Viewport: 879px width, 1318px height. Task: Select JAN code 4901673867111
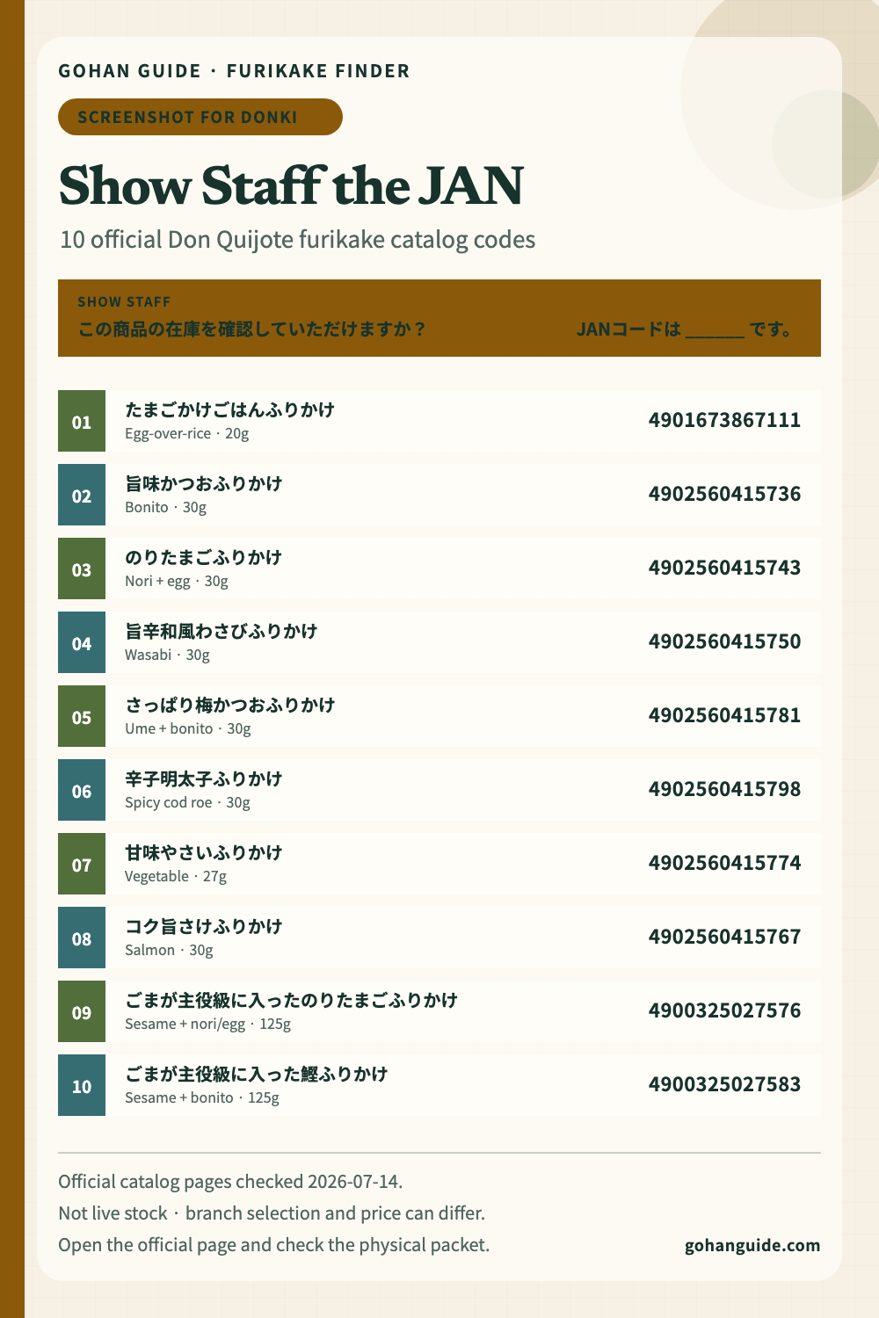pyautogui.click(x=724, y=420)
